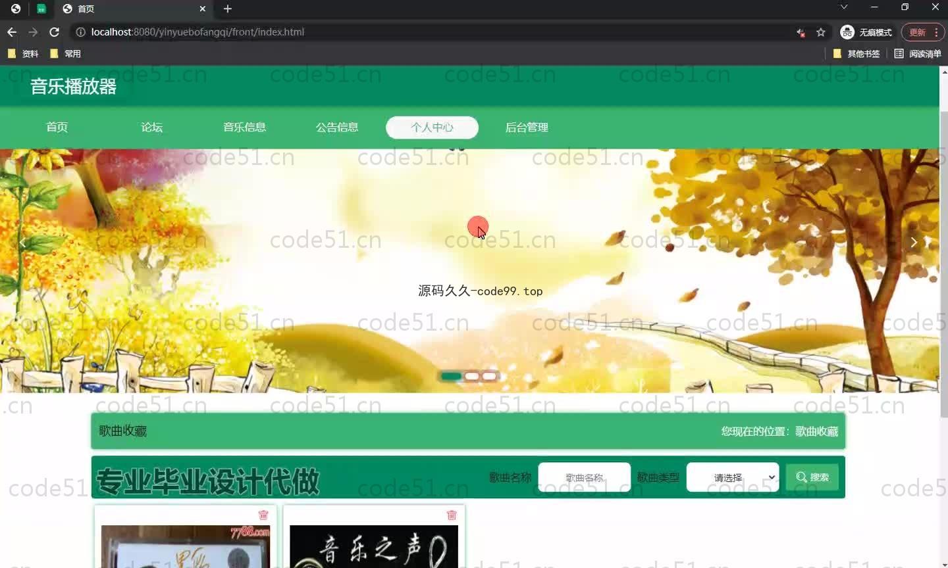
Task: Click the 歌曲收藏 section heading
Action: [x=123, y=431]
